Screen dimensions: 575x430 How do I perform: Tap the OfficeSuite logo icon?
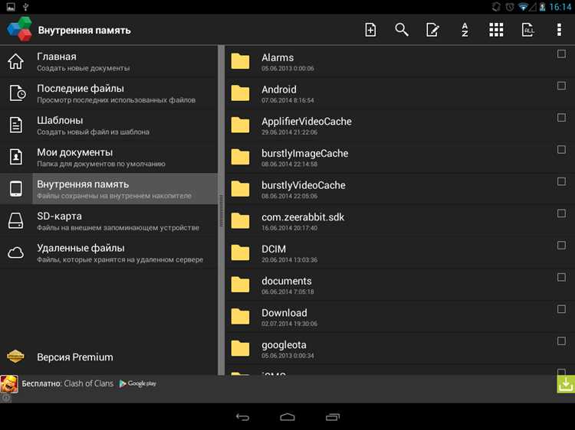coord(19,29)
